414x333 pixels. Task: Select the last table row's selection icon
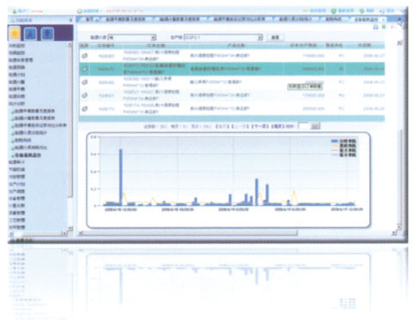[x=84, y=109]
